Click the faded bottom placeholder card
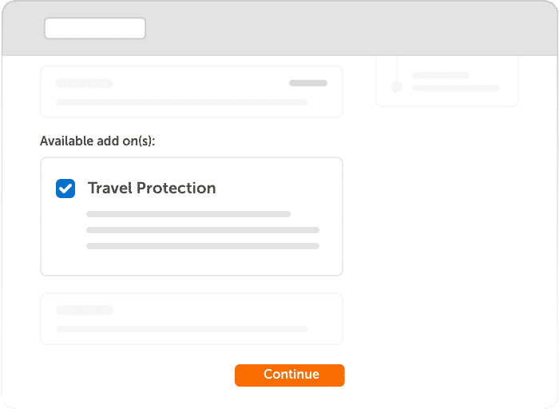This screenshot has height=409, width=559. tap(192, 319)
